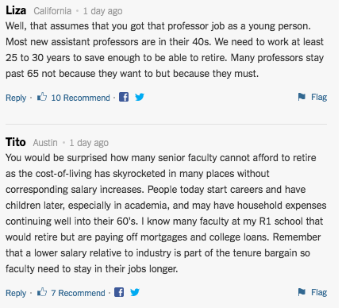Click flag icon beside Liza's comment
The image size is (342, 308).
(x=302, y=97)
